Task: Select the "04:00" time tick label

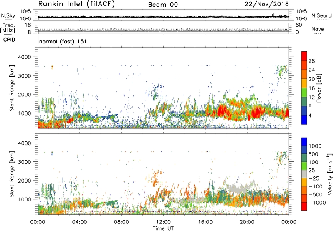Action: [x=79, y=222]
